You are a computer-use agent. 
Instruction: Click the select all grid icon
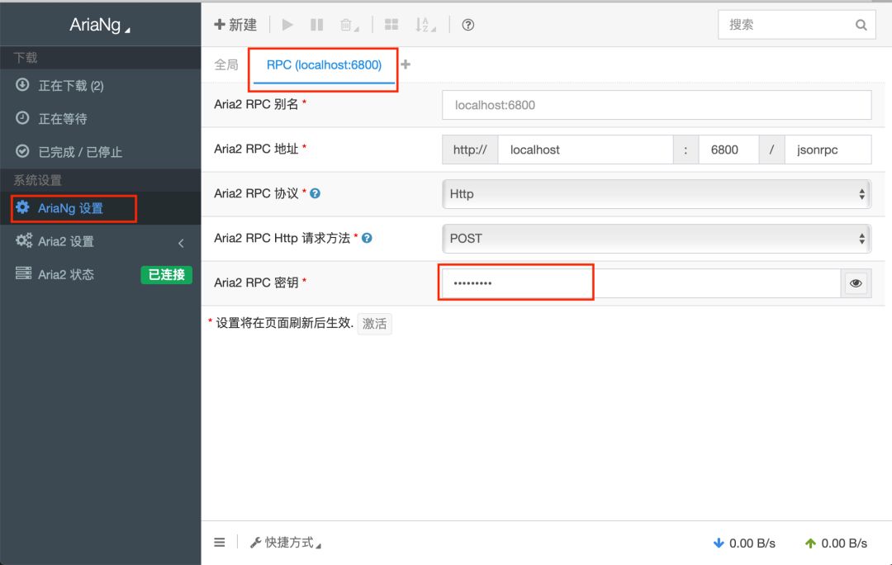[x=391, y=25]
